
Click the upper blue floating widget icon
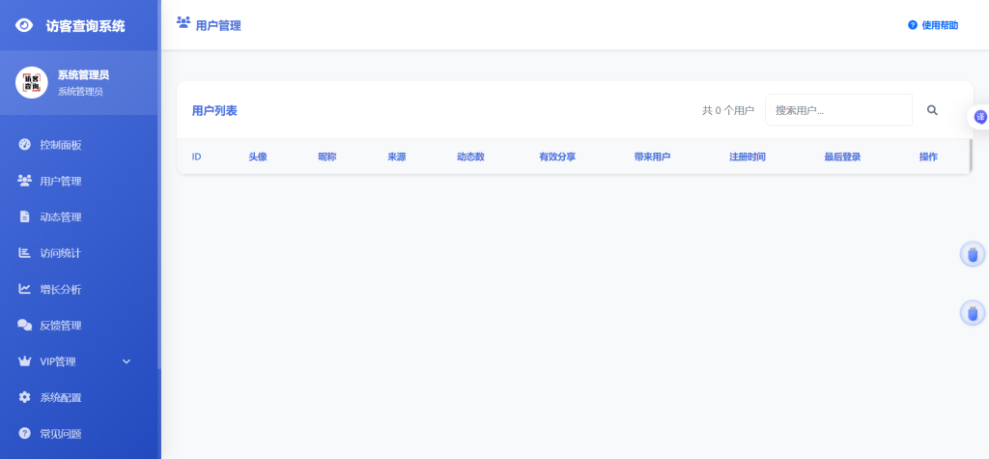point(973,254)
